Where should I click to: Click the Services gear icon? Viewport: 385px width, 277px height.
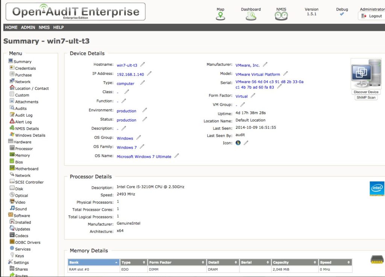[12, 248]
